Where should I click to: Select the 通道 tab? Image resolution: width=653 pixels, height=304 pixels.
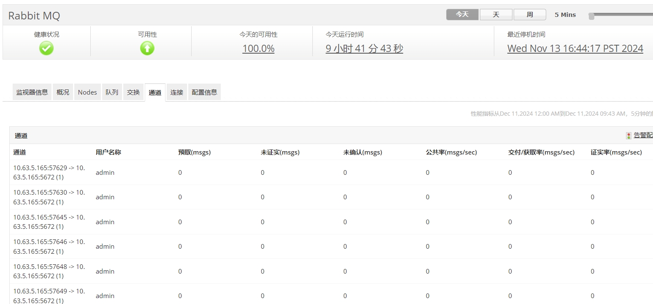tap(155, 92)
